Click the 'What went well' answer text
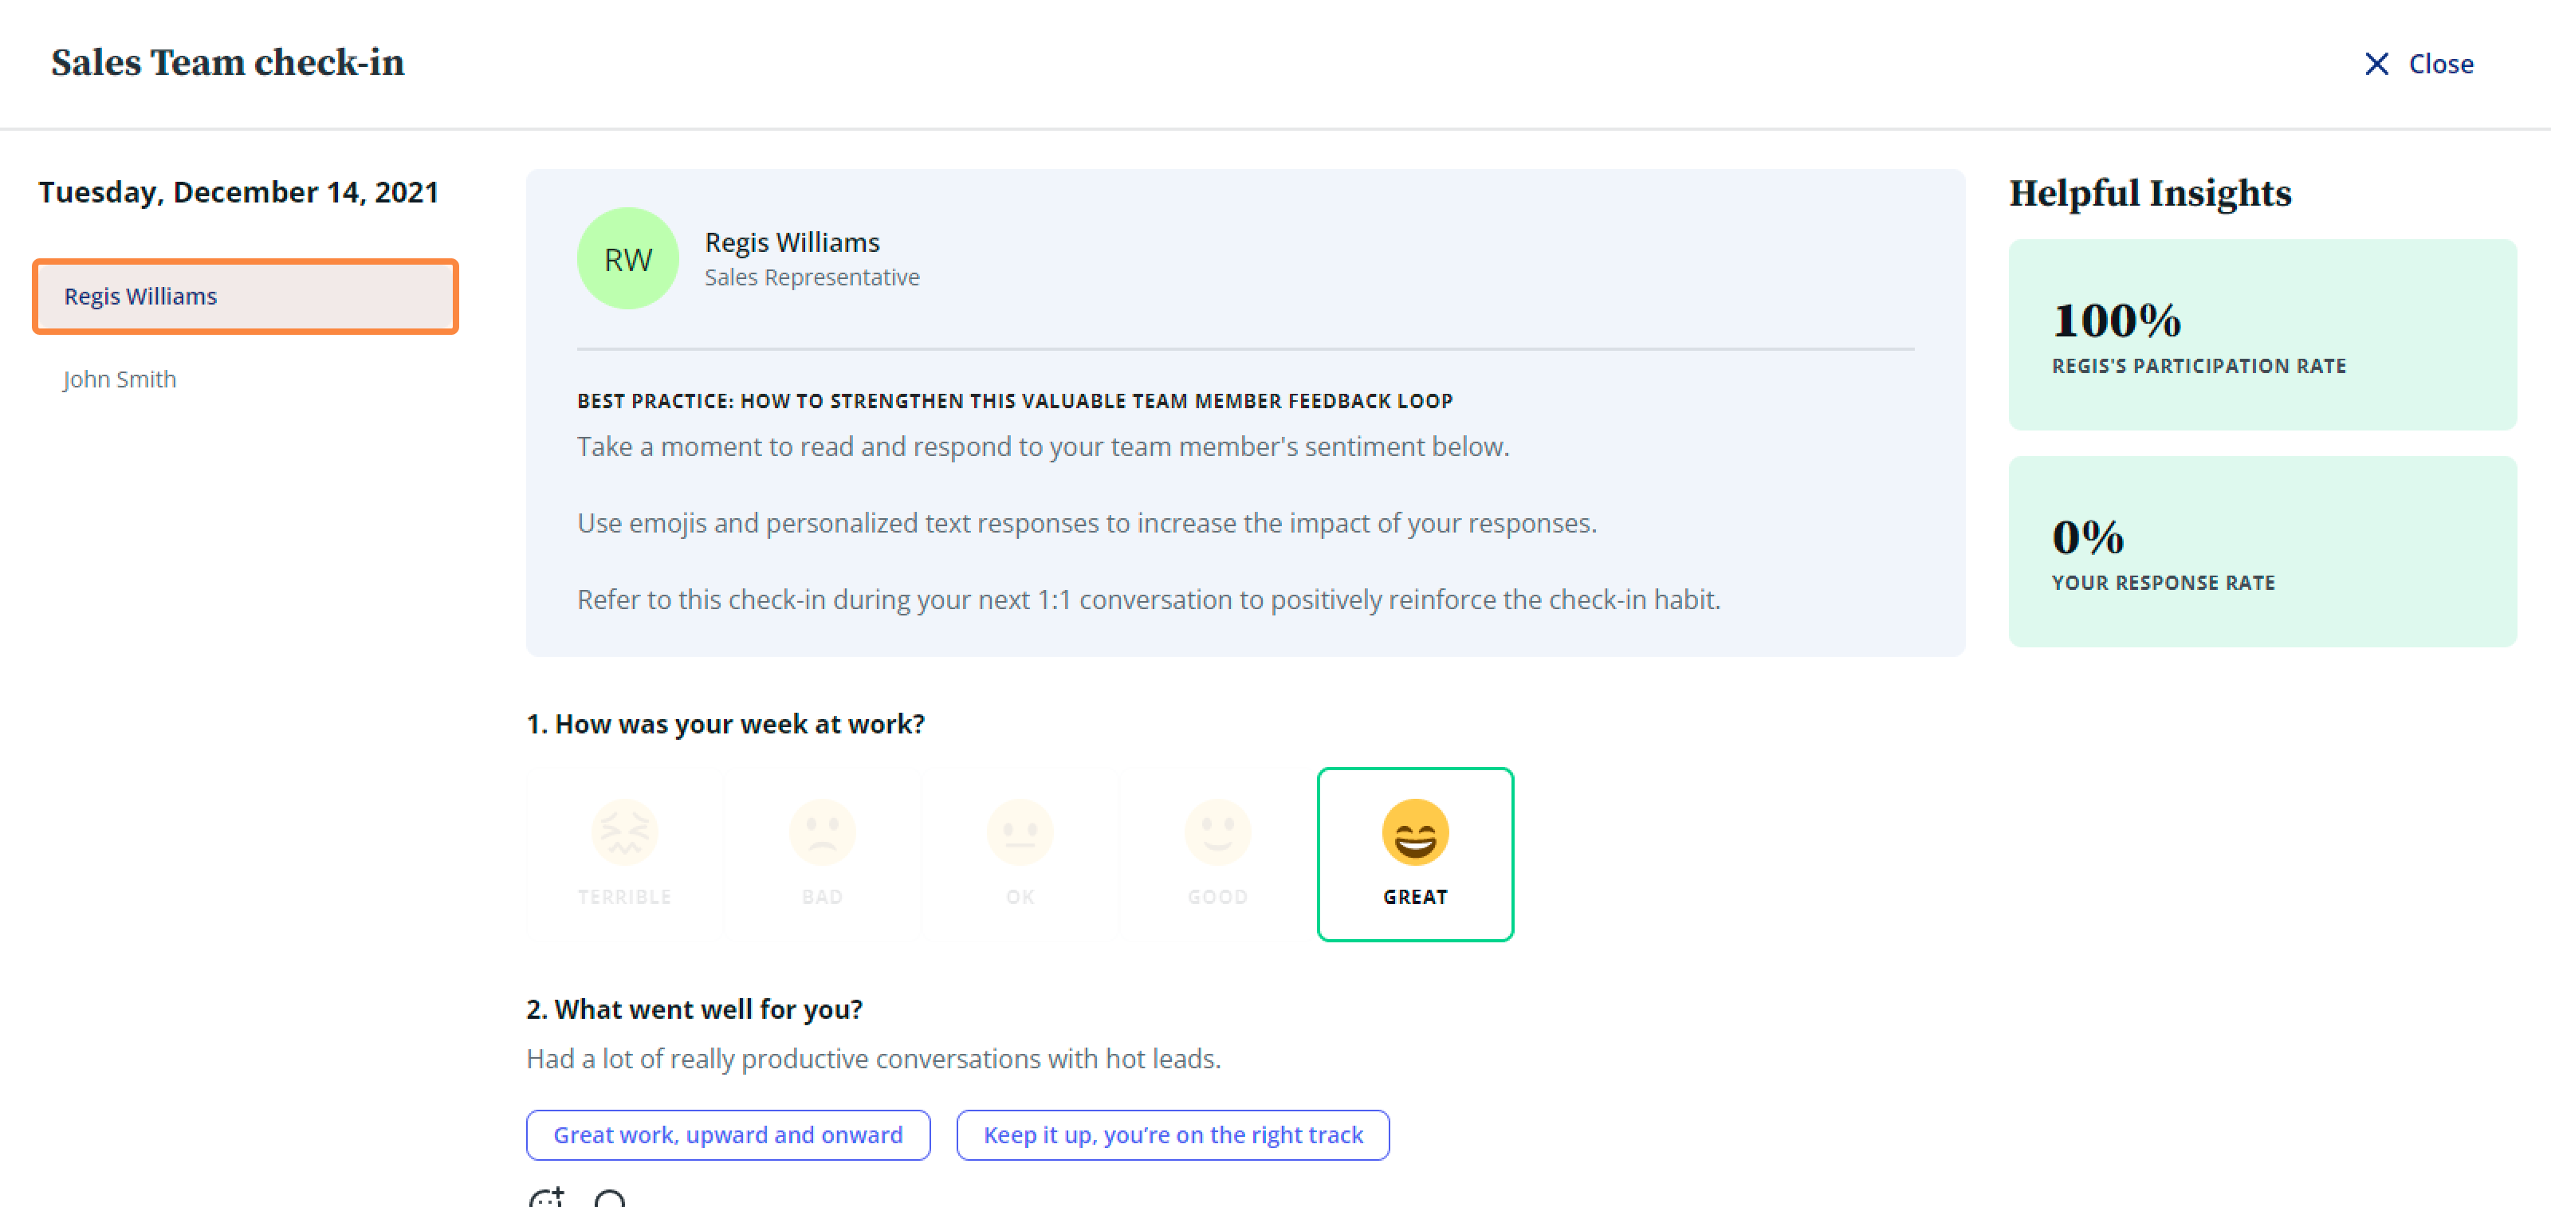The width and height of the screenshot is (2551, 1207). pos(872,1059)
